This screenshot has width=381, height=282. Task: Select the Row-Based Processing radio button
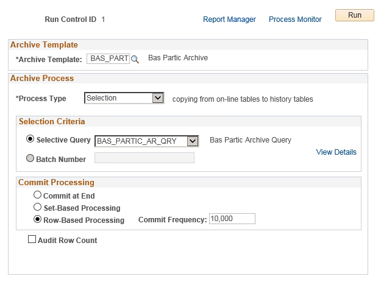[x=37, y=219]
